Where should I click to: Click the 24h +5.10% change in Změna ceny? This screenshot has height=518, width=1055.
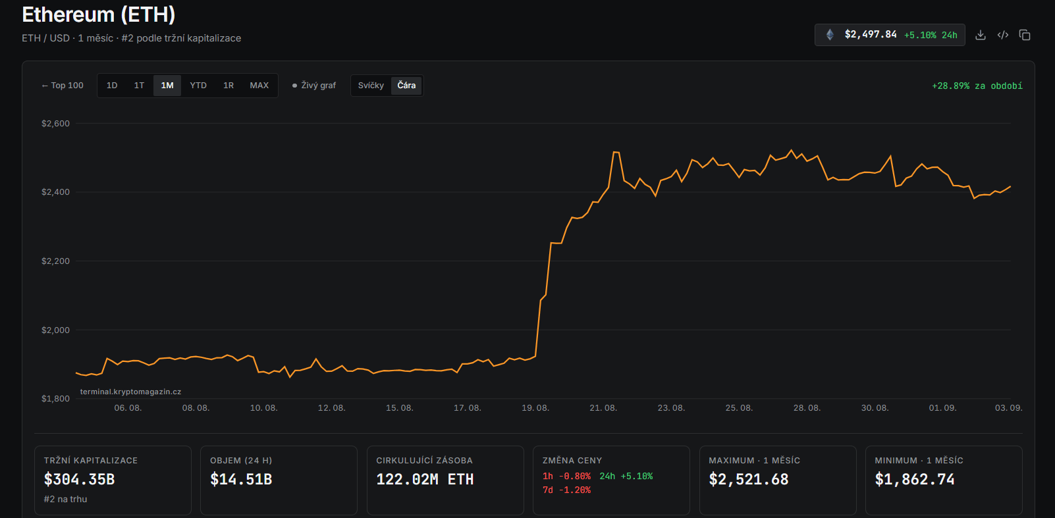click(626, 477)
